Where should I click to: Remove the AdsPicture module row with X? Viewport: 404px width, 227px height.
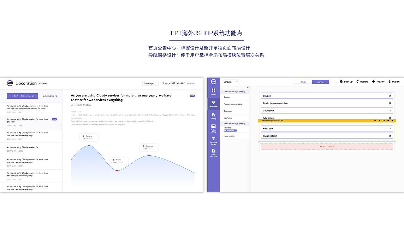tap(390, 117)
